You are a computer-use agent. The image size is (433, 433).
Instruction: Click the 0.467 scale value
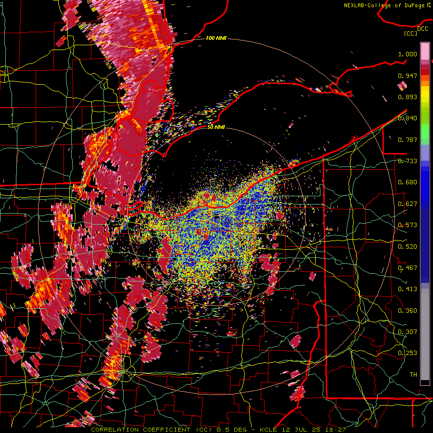click(x=408, y=268)
